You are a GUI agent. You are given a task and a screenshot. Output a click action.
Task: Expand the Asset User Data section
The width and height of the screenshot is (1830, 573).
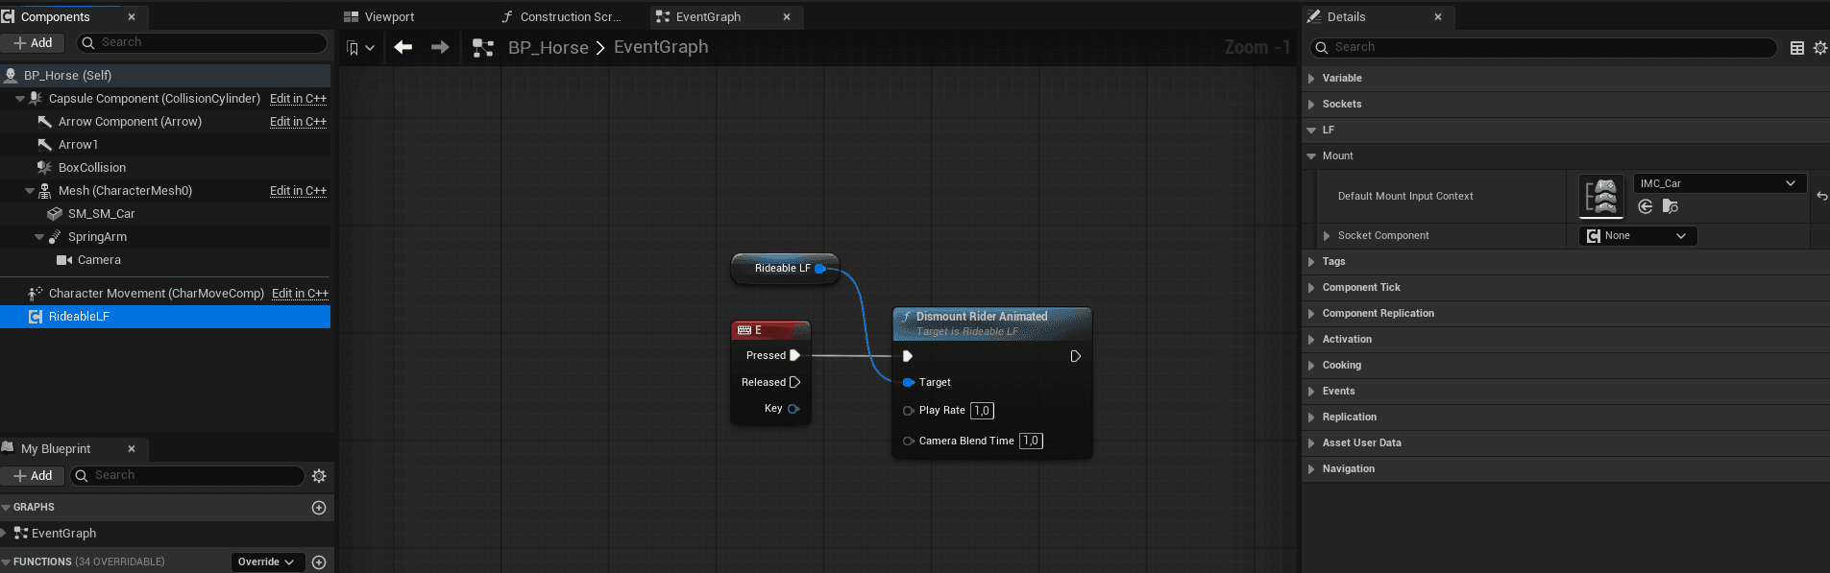[x=1311, y=443]
